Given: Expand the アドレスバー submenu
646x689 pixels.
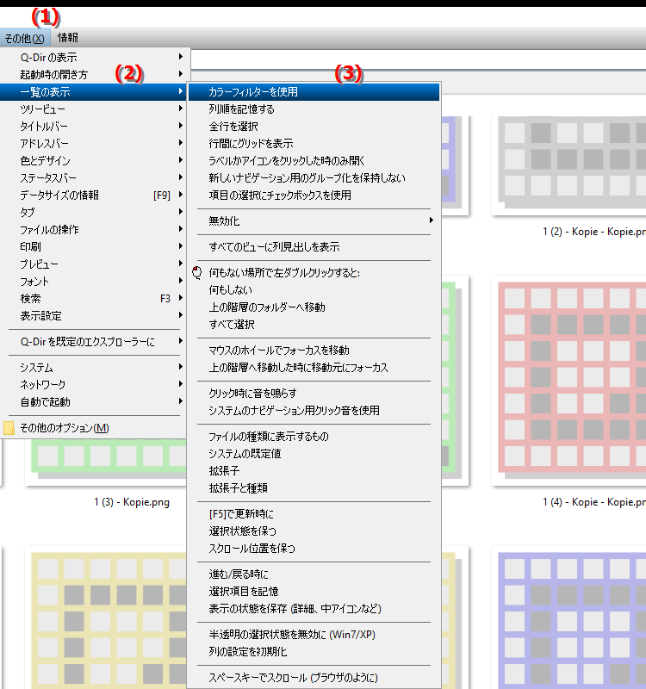Looking at the screenshot, I should tap(95, 143).
